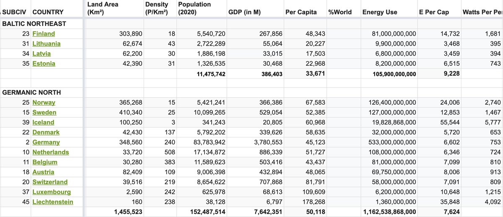Open the Liechtenstein country link
The image size is (503, 217).
pos(52,202)
